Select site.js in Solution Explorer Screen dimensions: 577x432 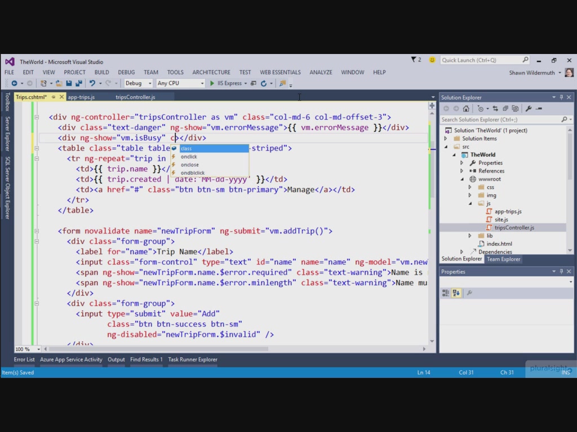point(501,219)
